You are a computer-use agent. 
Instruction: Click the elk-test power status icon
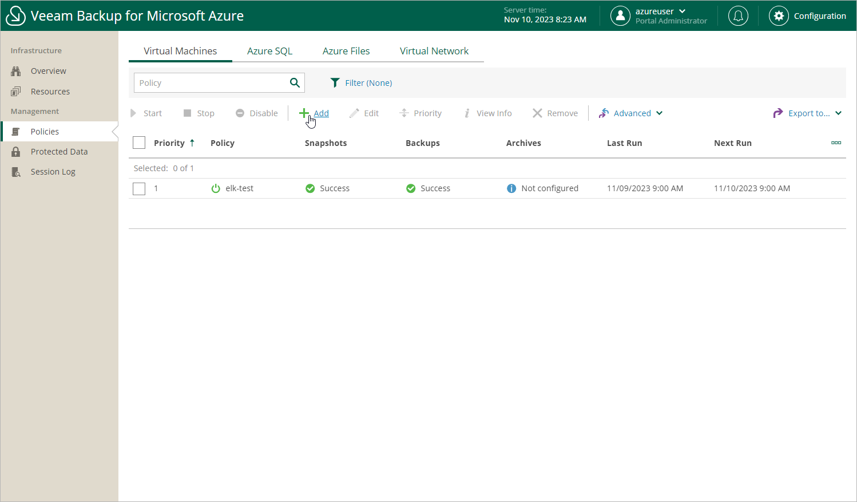[216, 188]
